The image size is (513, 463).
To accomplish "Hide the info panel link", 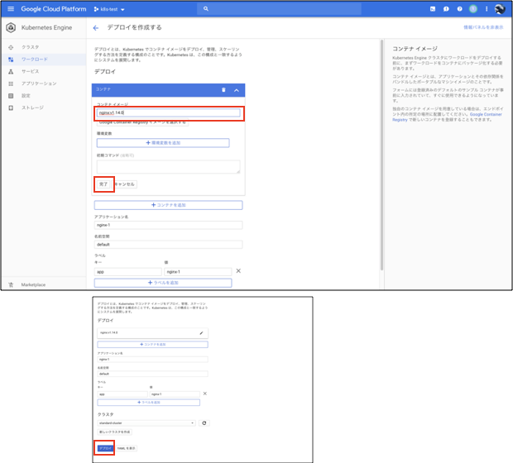I will (483, 27).
